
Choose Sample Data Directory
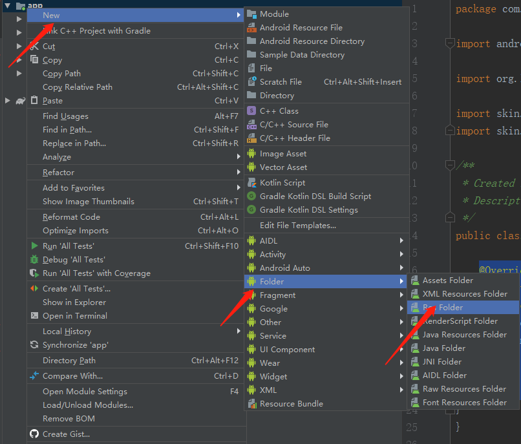pos(326,54)
